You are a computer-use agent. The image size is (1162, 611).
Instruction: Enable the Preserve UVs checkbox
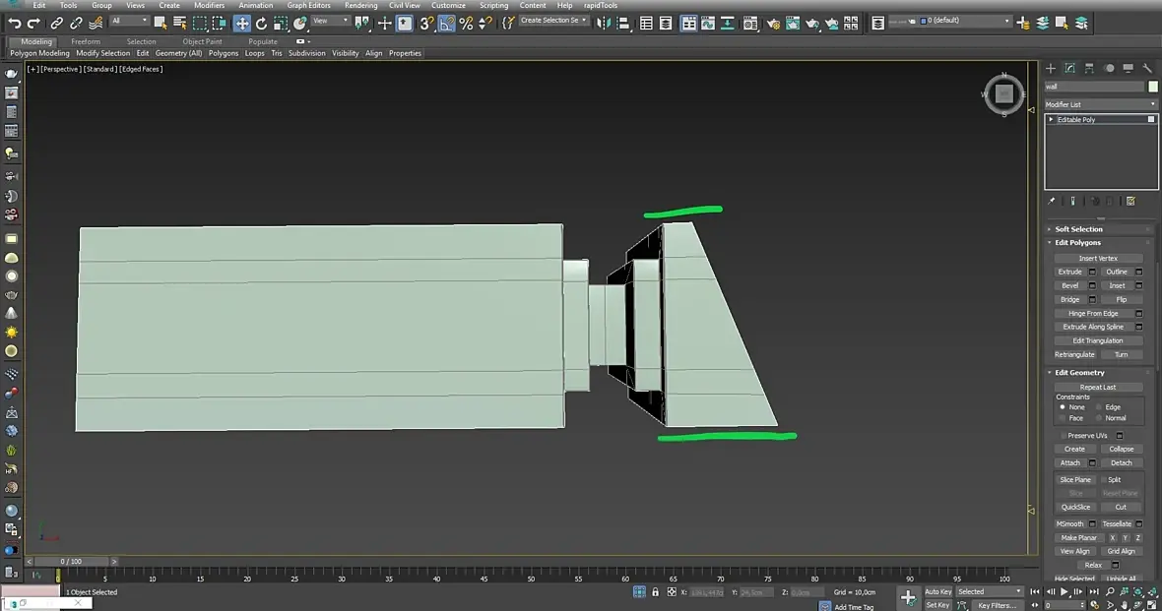point(1065,435)
